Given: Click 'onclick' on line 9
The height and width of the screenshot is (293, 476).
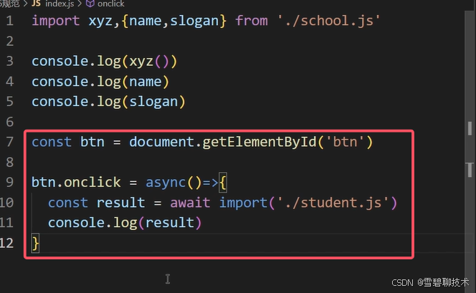Looking at the screenshot, I should 92,182.
